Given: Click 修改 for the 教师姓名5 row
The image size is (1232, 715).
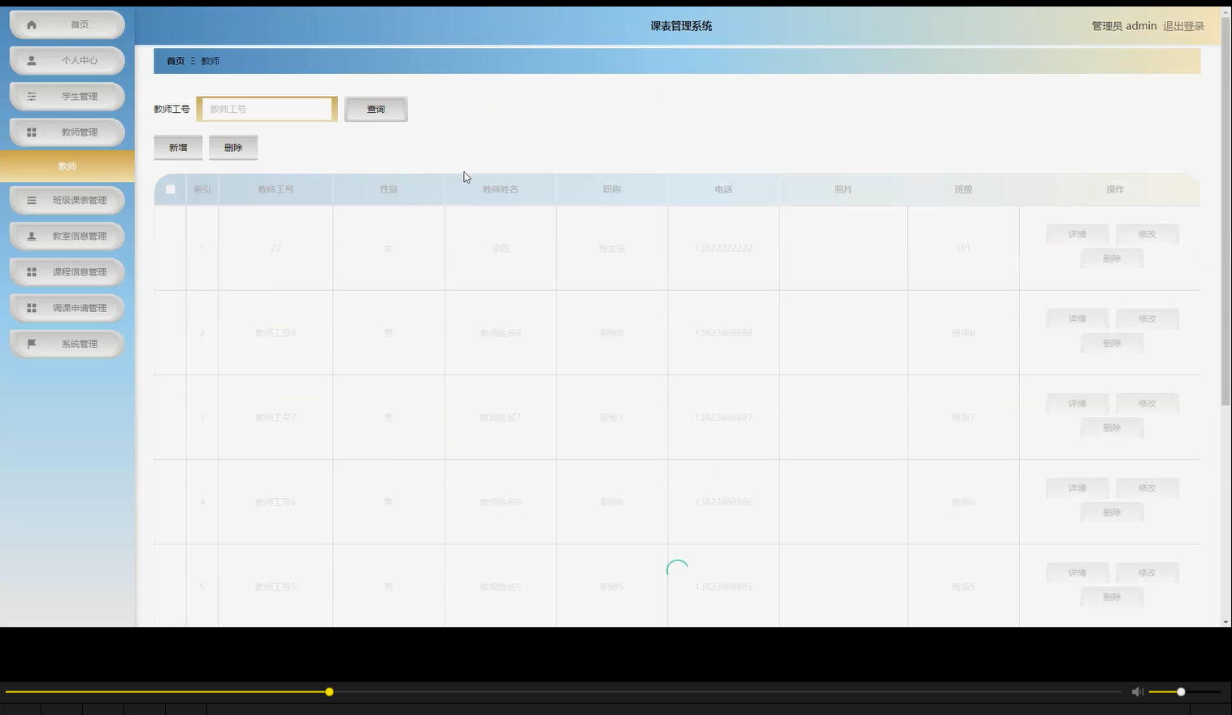Looking at the screenshot, I should click(x=1147, y=573).
